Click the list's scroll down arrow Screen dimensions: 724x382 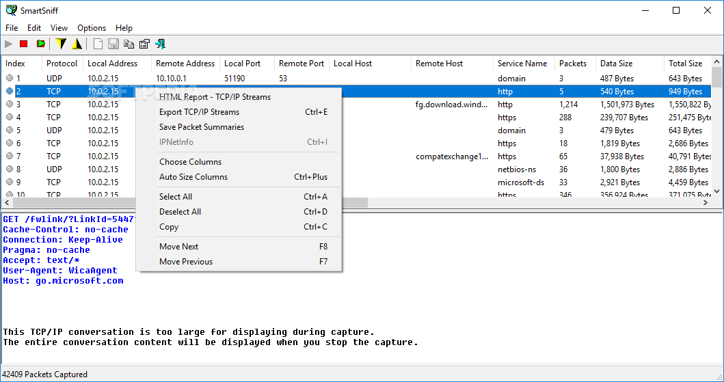(716, 191)
